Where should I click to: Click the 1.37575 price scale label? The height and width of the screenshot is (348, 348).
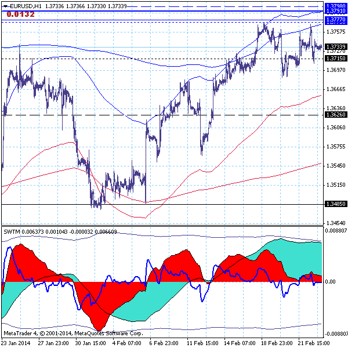coord(336,32)
